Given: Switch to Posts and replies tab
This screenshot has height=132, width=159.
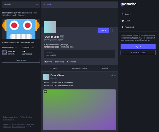Looking at the screenshot, I should [79, 68].
